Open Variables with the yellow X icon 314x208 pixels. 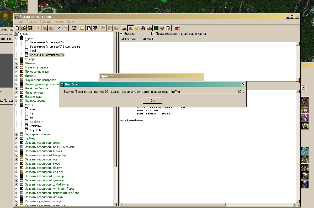pos(74,28)
